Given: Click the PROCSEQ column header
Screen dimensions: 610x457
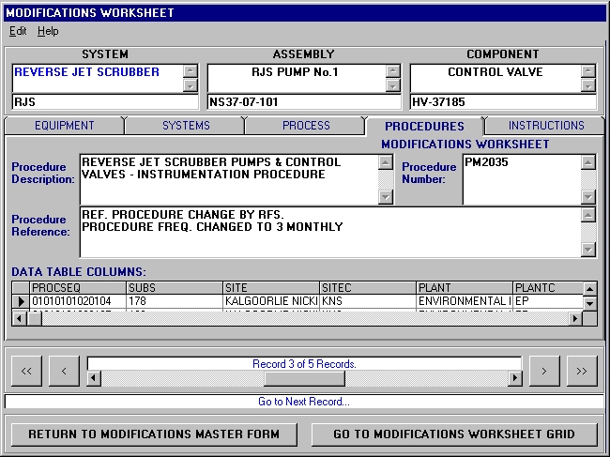Looking at the screenshot, I should pyautogui.click(x=78, y=288).
